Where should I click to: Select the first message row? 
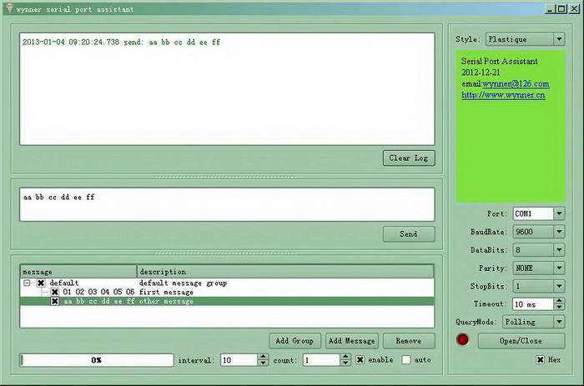[227, 292]
